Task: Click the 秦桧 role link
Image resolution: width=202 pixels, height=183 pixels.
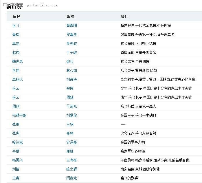Action: (16, 34)
